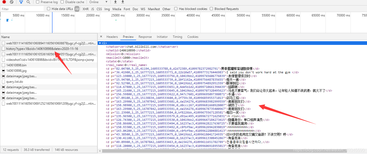Open network search magnifier
367x155 pixels.
tap(28, 2)
